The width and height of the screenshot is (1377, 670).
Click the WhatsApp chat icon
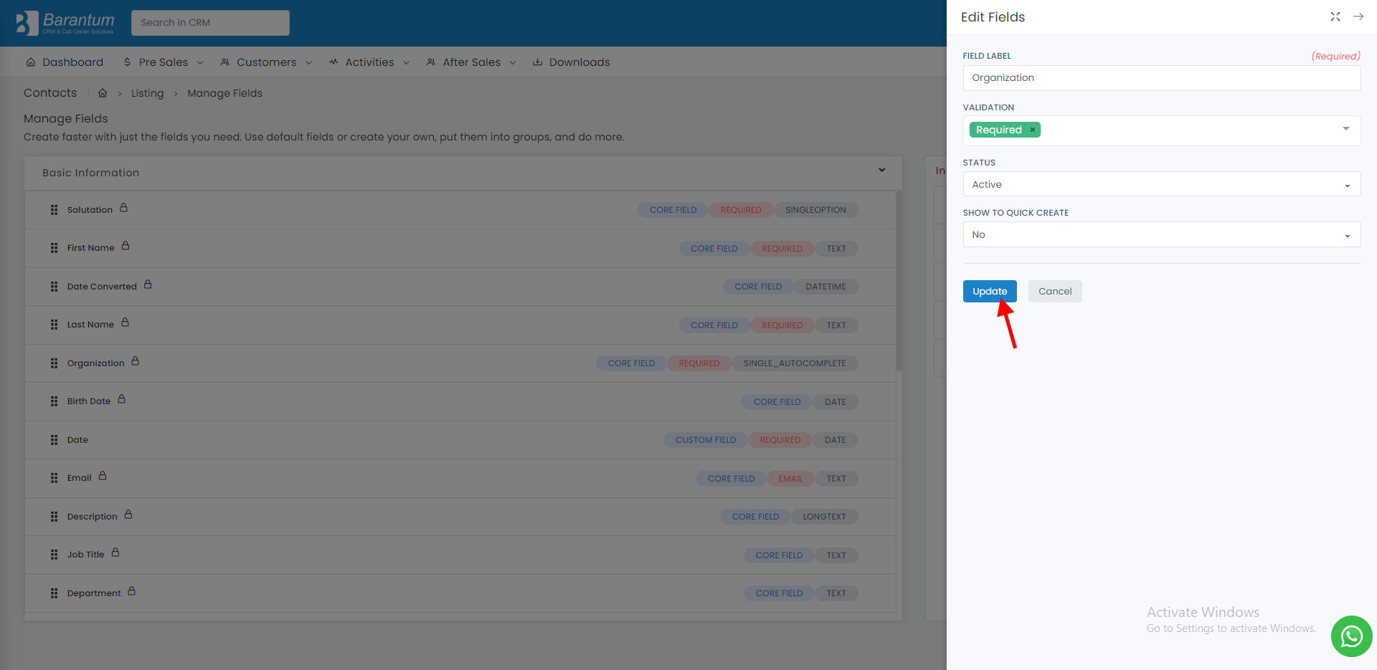(x=1351, y=636)
